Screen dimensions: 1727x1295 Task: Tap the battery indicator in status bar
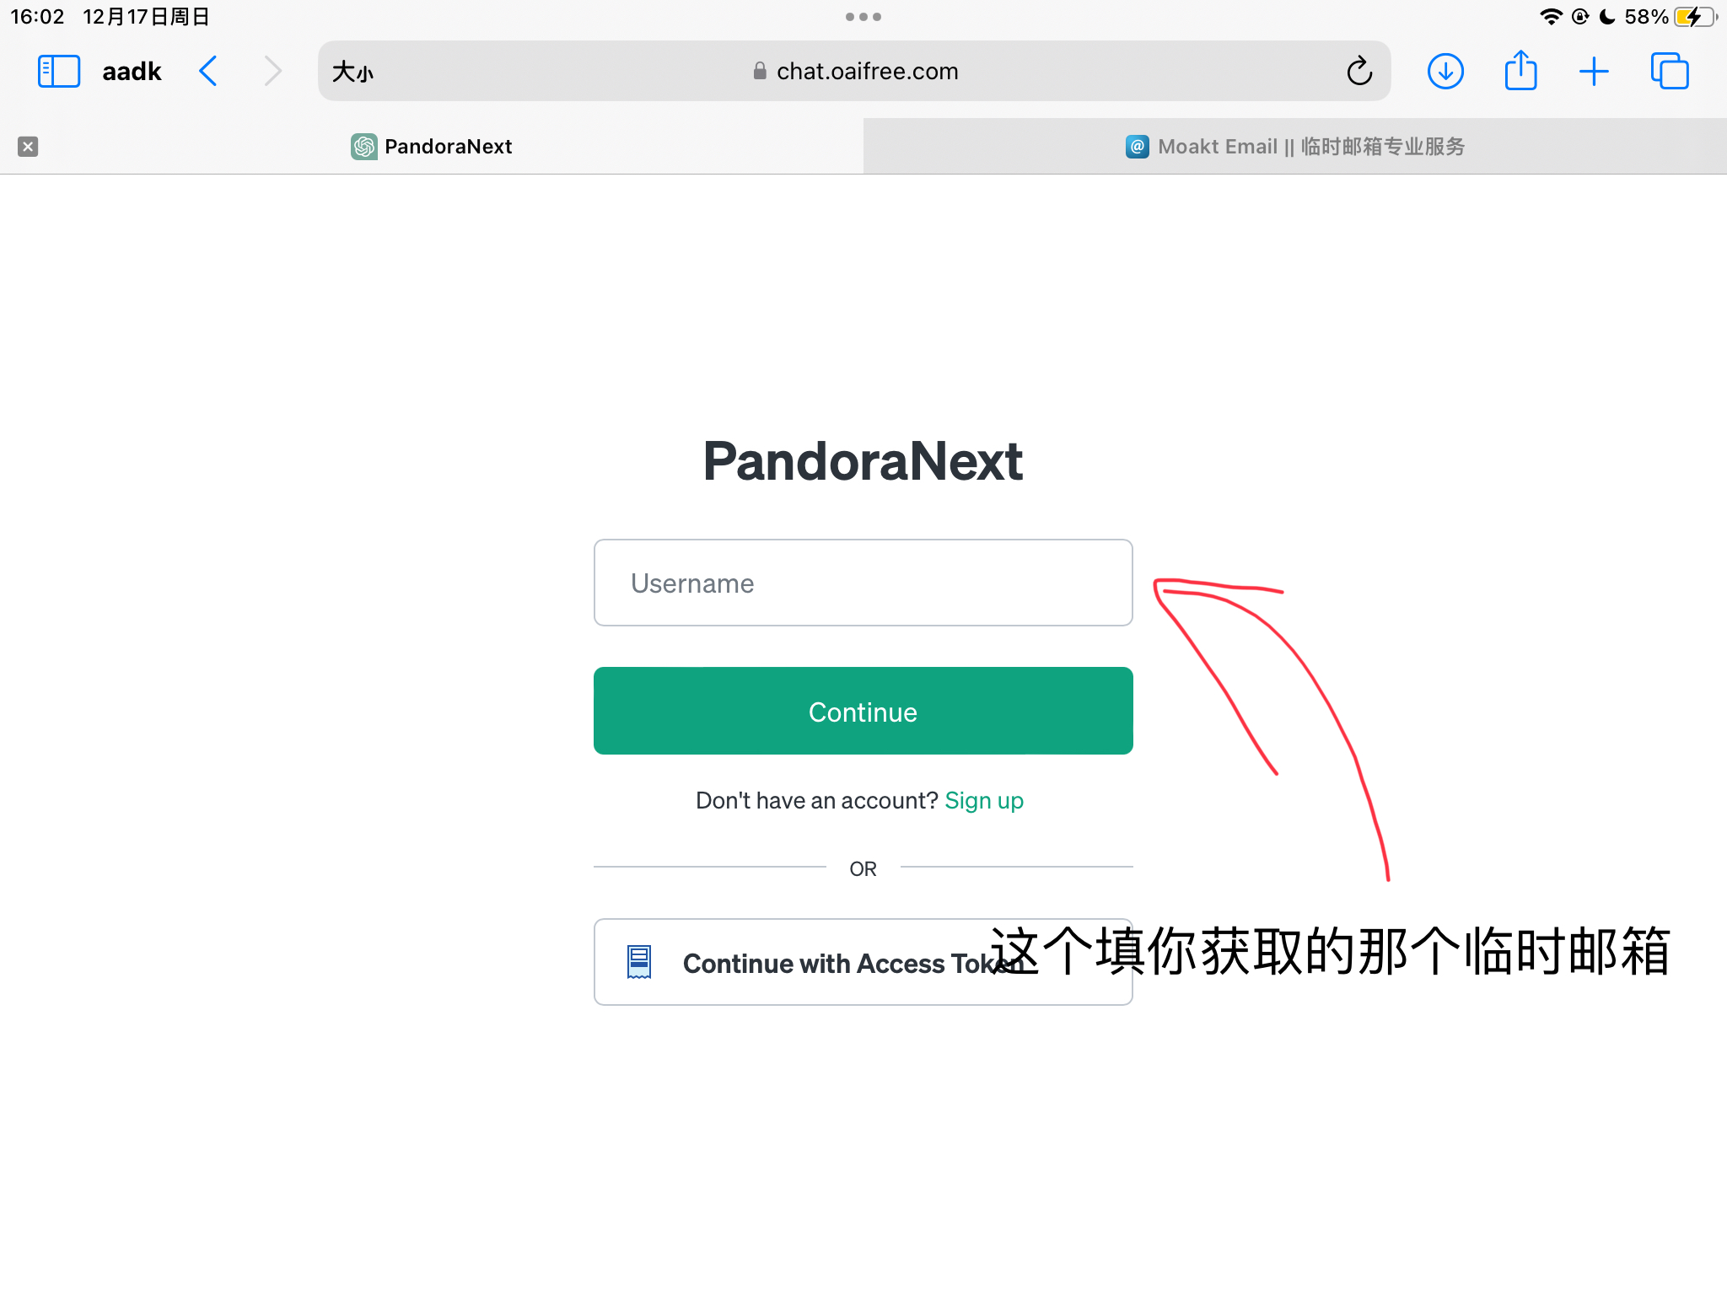pyautogui.click(x=1695, y=17)
